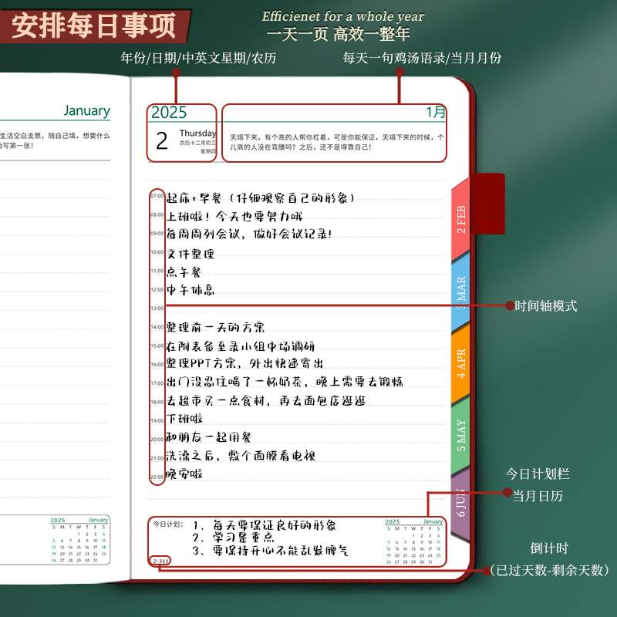Select plan item 2 学习是重点
The image size is (617, 617).
(233, 538)
